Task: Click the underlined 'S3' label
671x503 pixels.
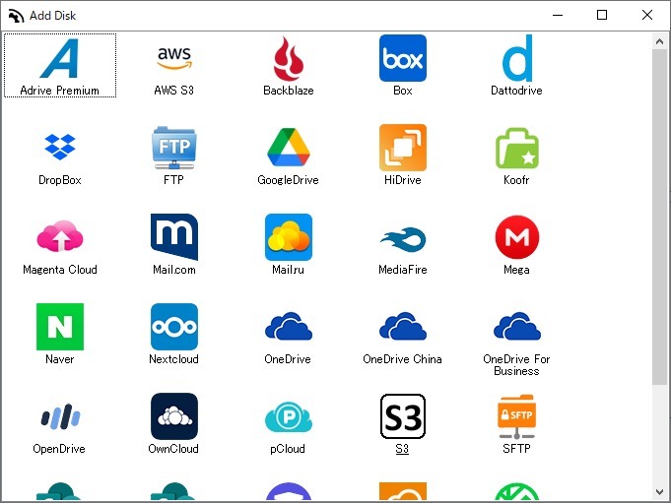Action: coord(402,449)
